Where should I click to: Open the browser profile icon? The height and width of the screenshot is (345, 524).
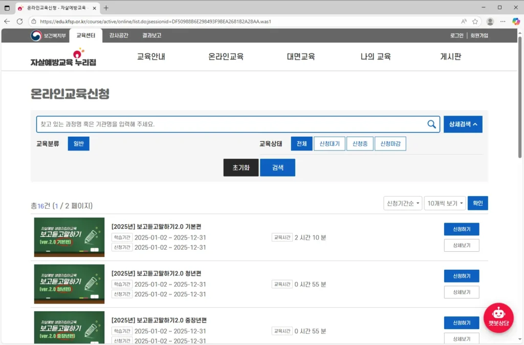(x=490, y=21)
